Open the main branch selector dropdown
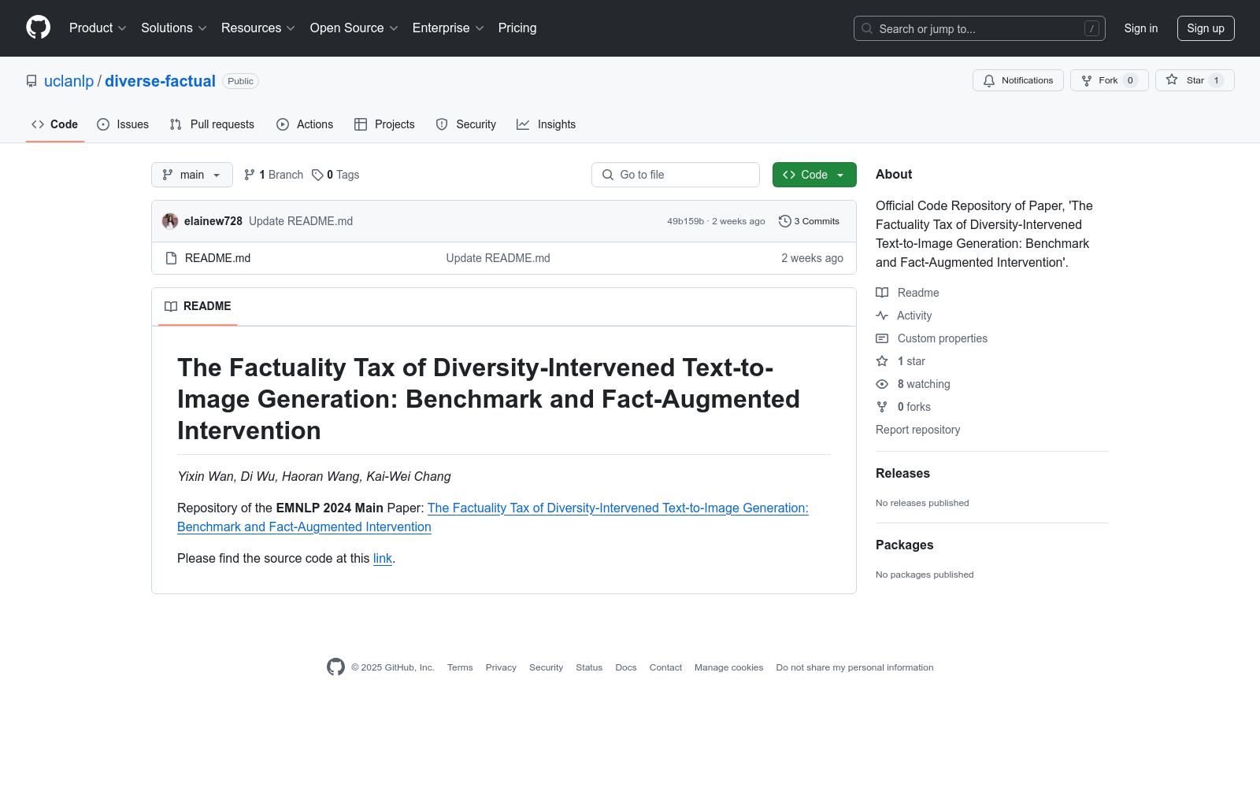 (192, 175)
